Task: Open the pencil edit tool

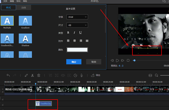Action: pyautogui.click(x=26, y=75)
